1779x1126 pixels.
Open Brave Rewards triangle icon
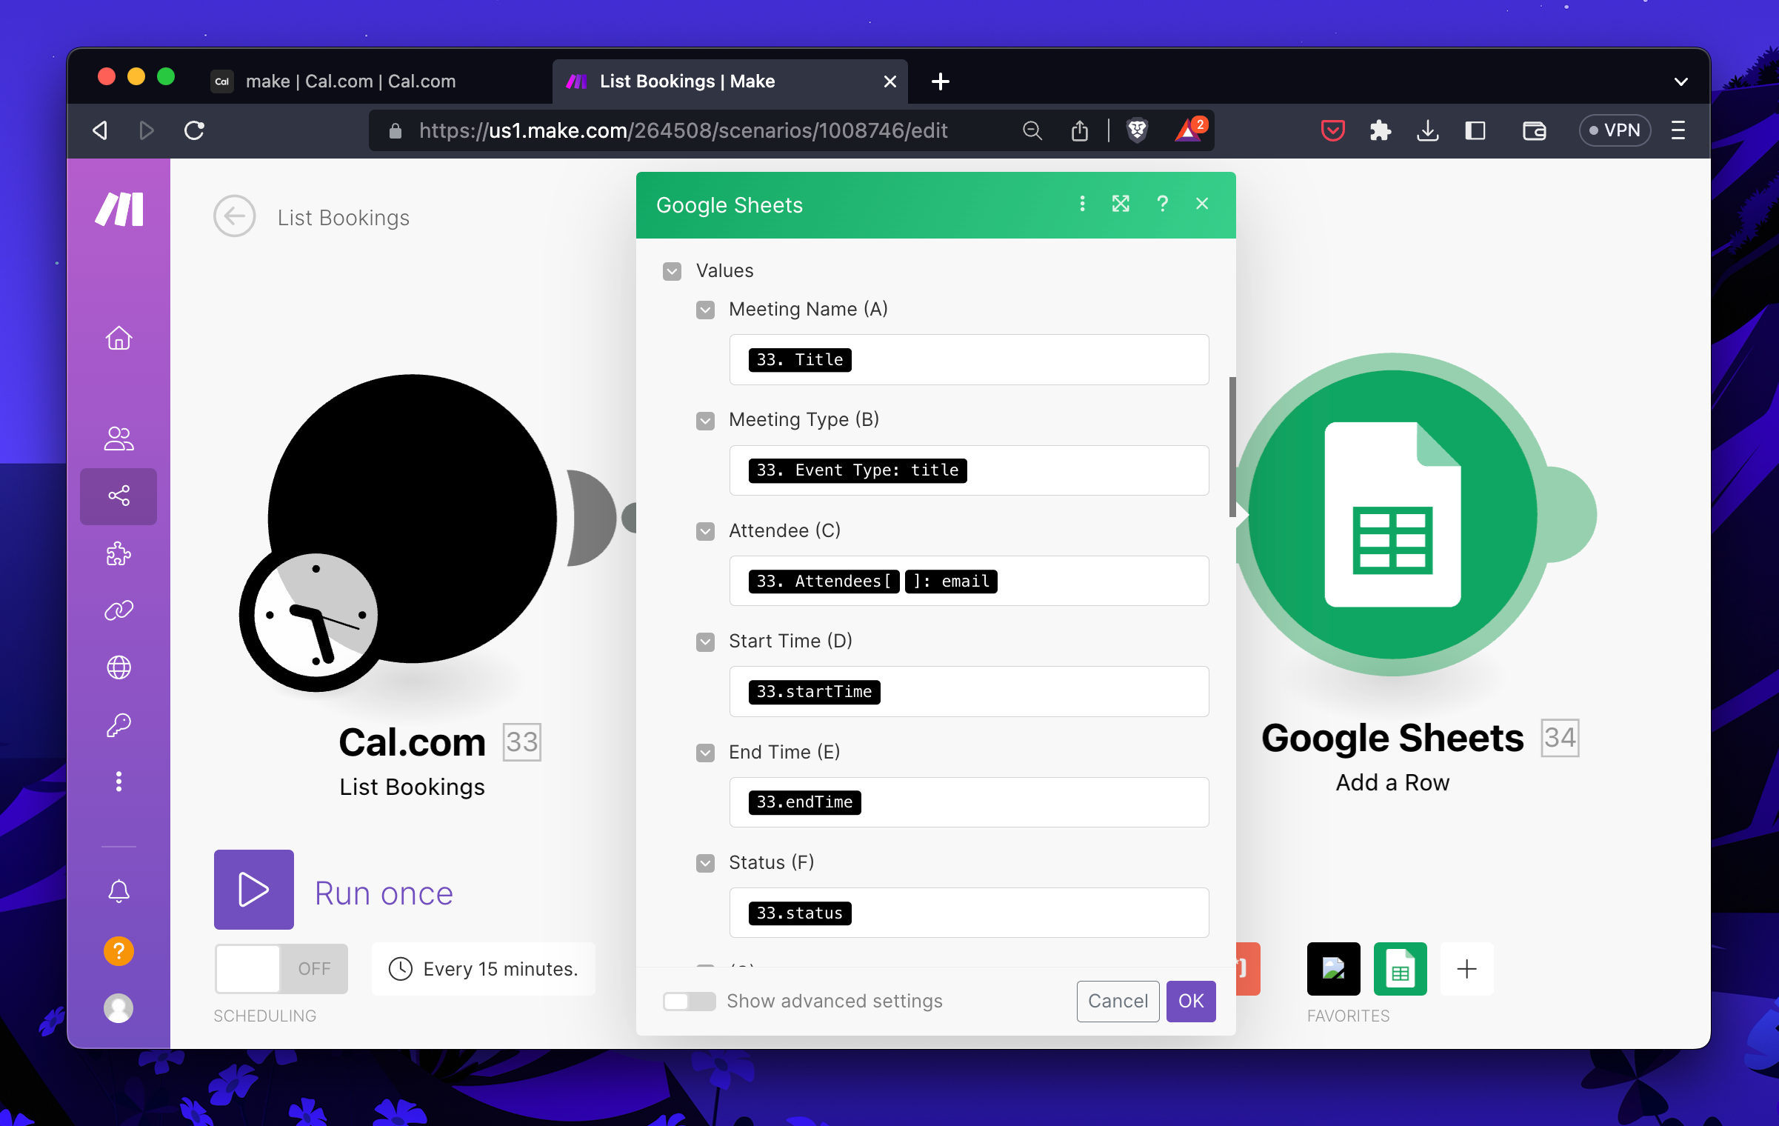tap(1189, 130)
